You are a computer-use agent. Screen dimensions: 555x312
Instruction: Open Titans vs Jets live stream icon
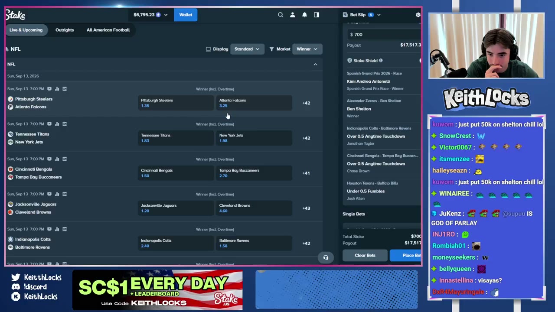pyautogui.click(x=49, y=124)
